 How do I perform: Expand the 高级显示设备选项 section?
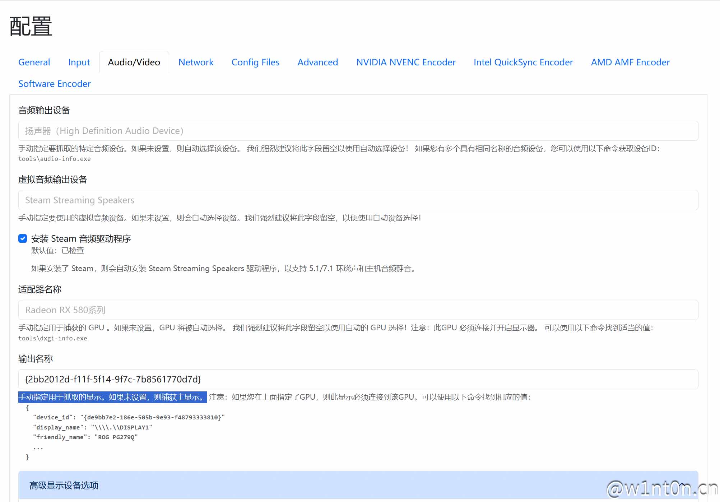pyautogui.click(x=358, y=485)
